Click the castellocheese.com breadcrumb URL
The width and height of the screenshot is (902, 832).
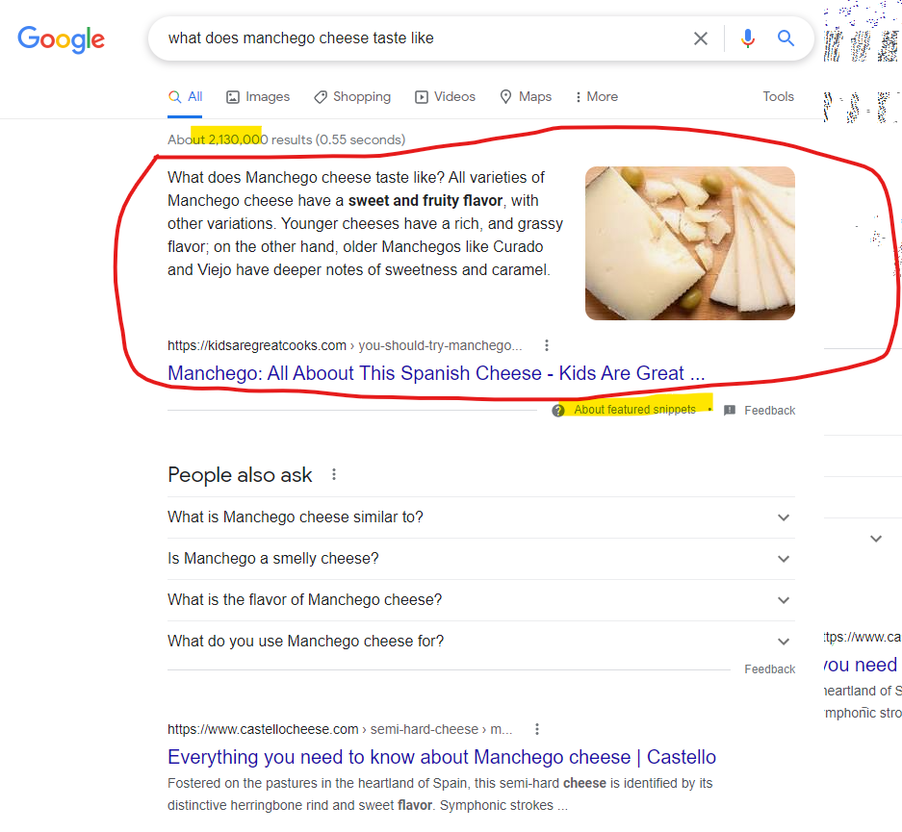pos(340,729)
